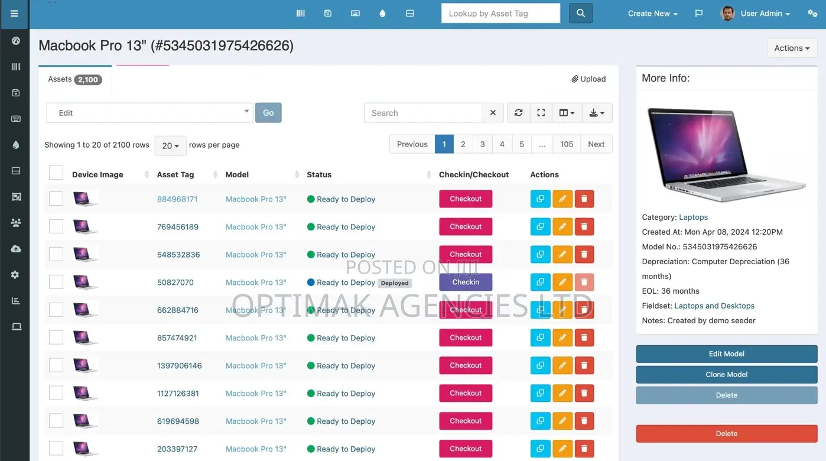Screen dimensions: 826x461
Task: Toggle fullscreen table view
Action: coord(541,113)
